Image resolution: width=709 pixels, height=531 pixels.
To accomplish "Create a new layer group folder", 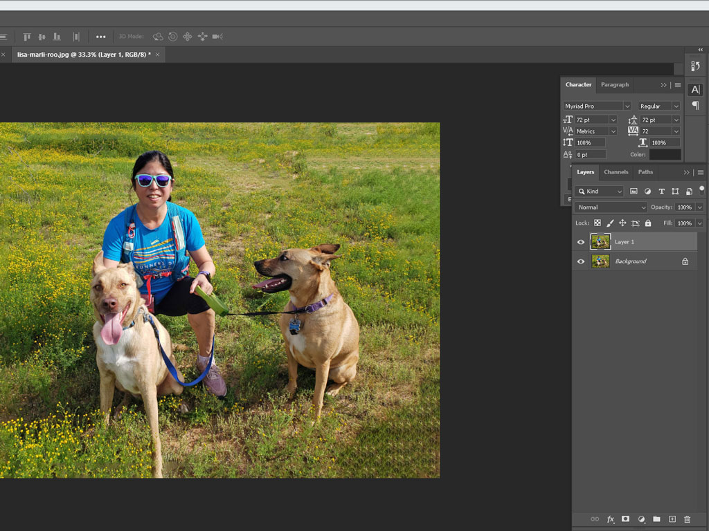I will point(656,519).
